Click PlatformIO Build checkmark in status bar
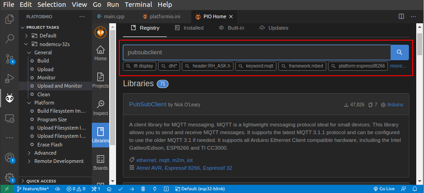 coord(121,189)
